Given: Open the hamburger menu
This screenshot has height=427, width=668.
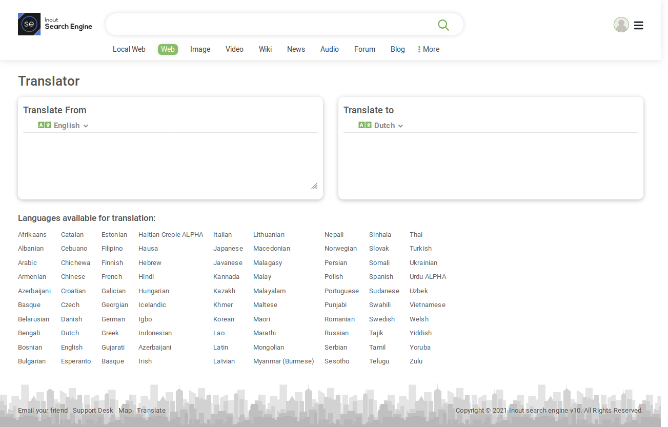Looking at the screenshot, I should [638, 25].
